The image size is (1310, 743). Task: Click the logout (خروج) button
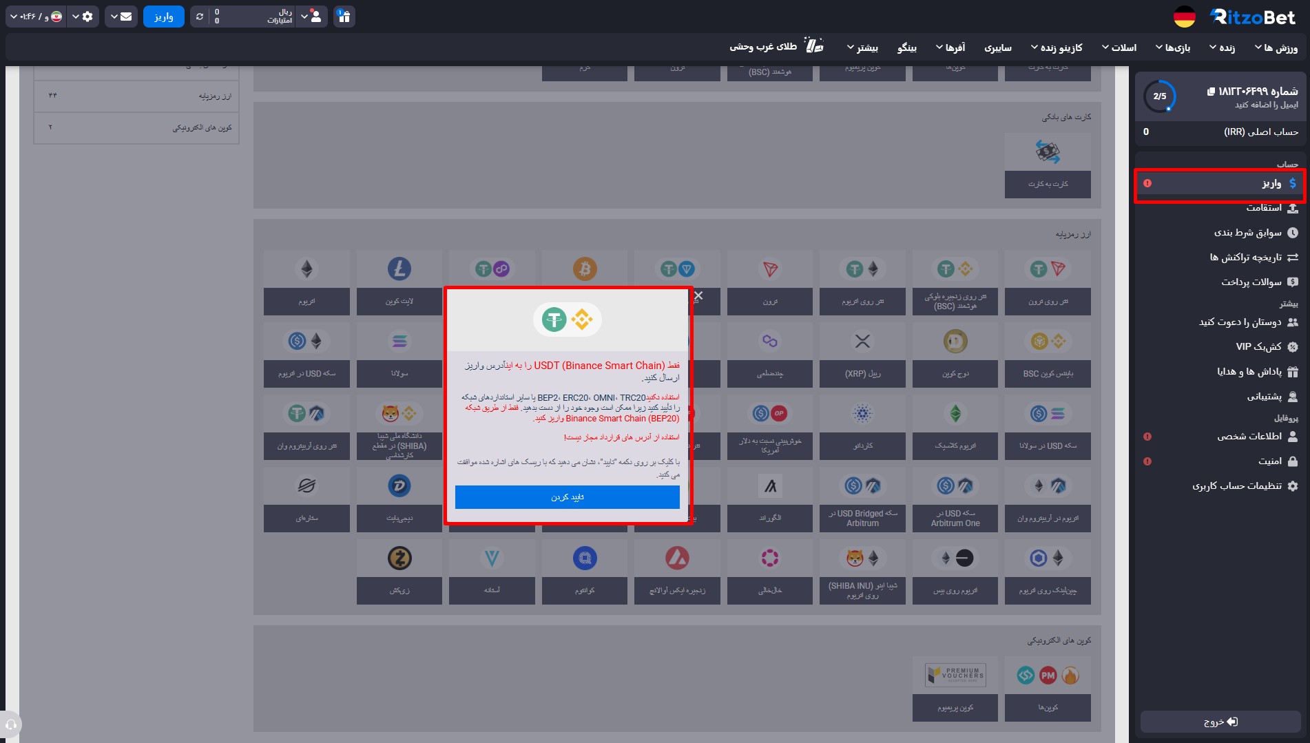click(1220, 722)
